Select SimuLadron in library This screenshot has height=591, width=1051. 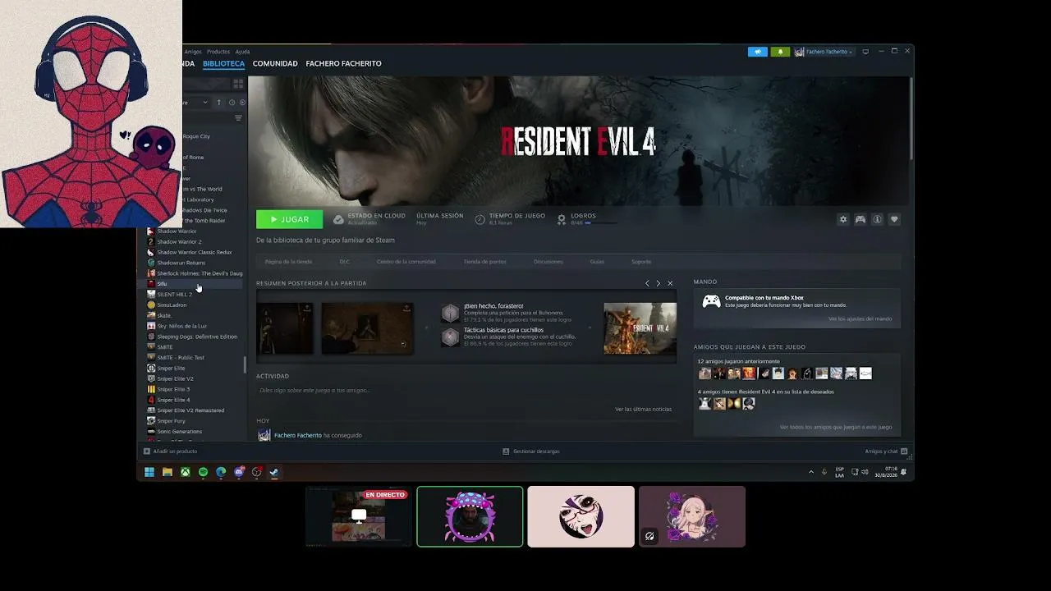[194, 305]
